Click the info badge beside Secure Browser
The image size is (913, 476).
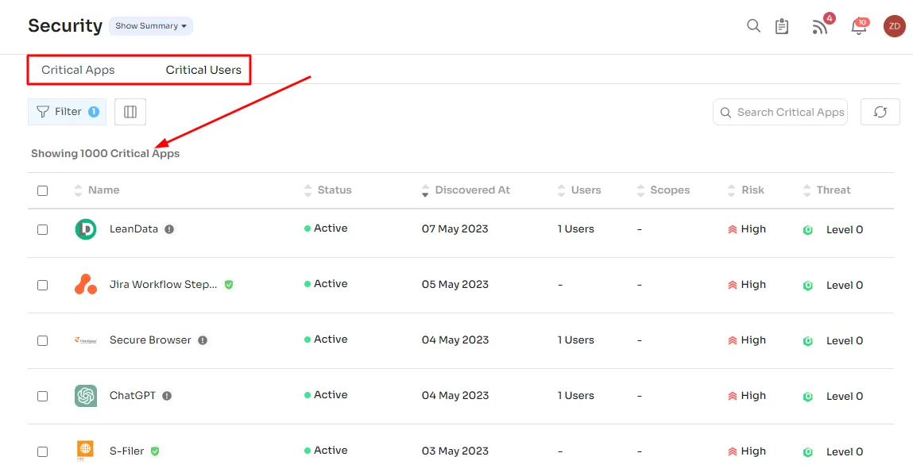pyautogui.click(x=203, y=340)
